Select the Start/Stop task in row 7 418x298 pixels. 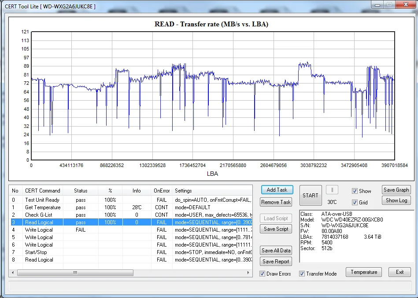(36, 252)
